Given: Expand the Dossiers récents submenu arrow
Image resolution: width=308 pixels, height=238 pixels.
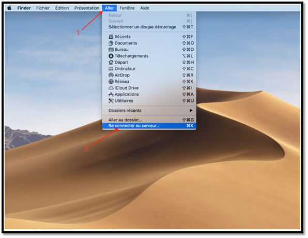Looking at the screenshot, I should [x=191, y=110].
